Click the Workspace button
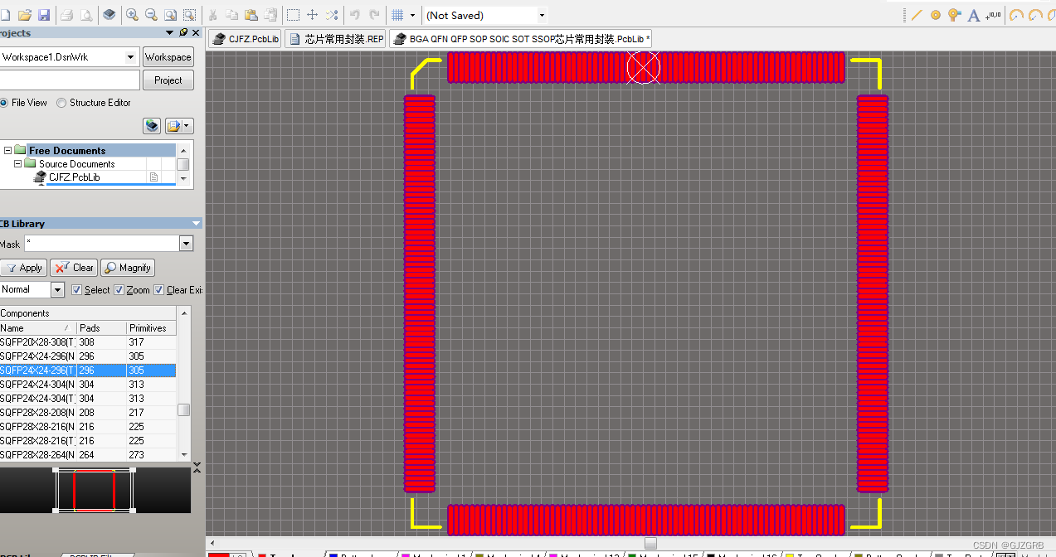 point(168,57)
